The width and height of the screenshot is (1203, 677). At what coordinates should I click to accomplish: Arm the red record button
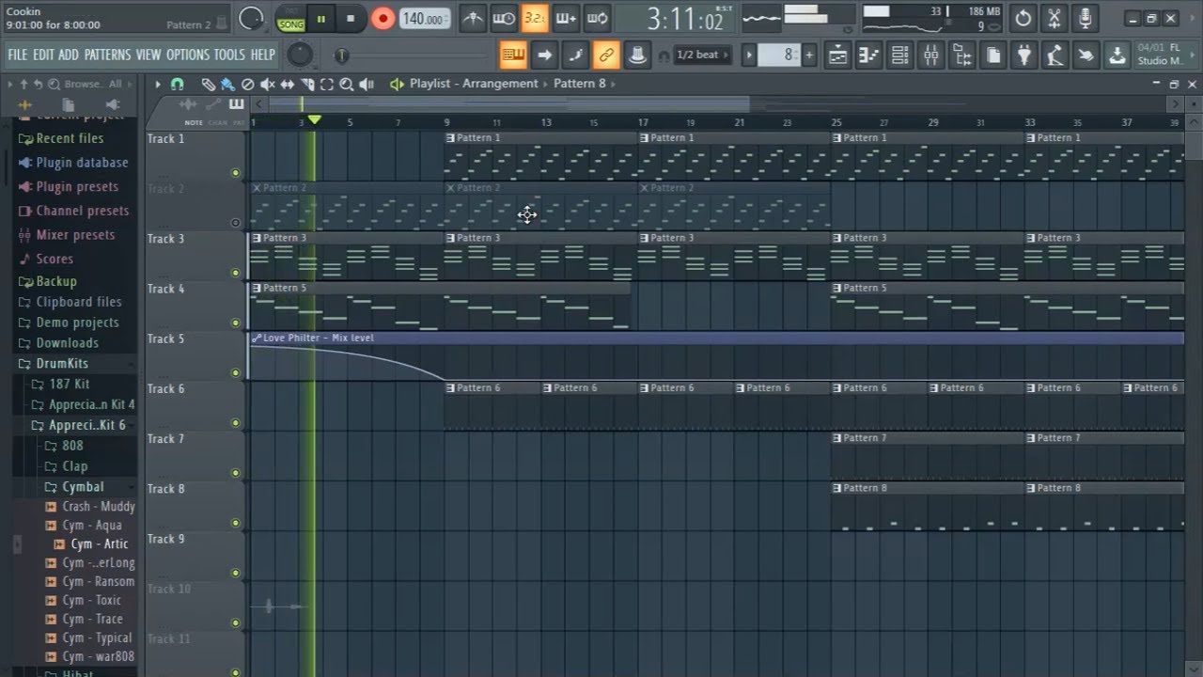coord(383,18)
